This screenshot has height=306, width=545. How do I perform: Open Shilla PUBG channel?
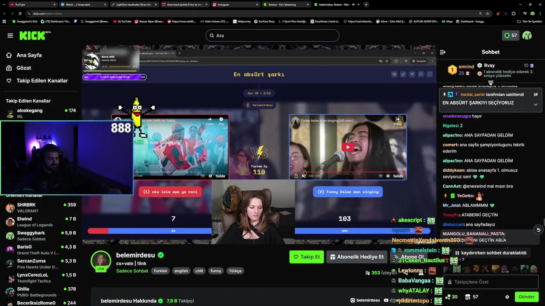pyautogui.click(x=41, y=292)
